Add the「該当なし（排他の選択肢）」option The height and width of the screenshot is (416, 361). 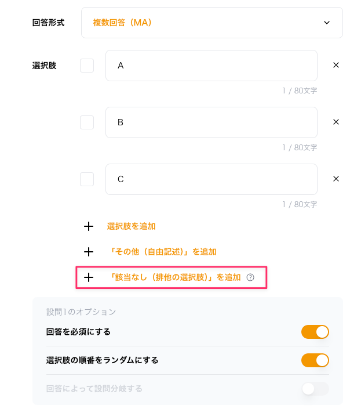tap(174, 277)
